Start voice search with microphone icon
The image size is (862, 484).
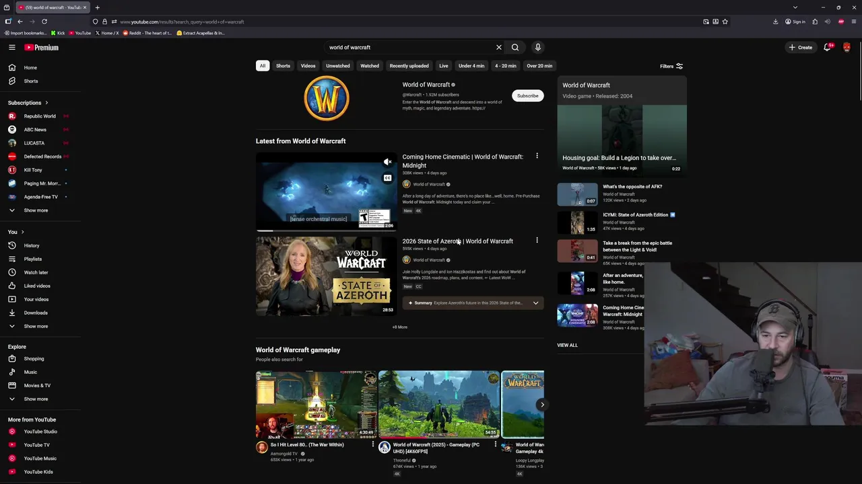(537, 47)
